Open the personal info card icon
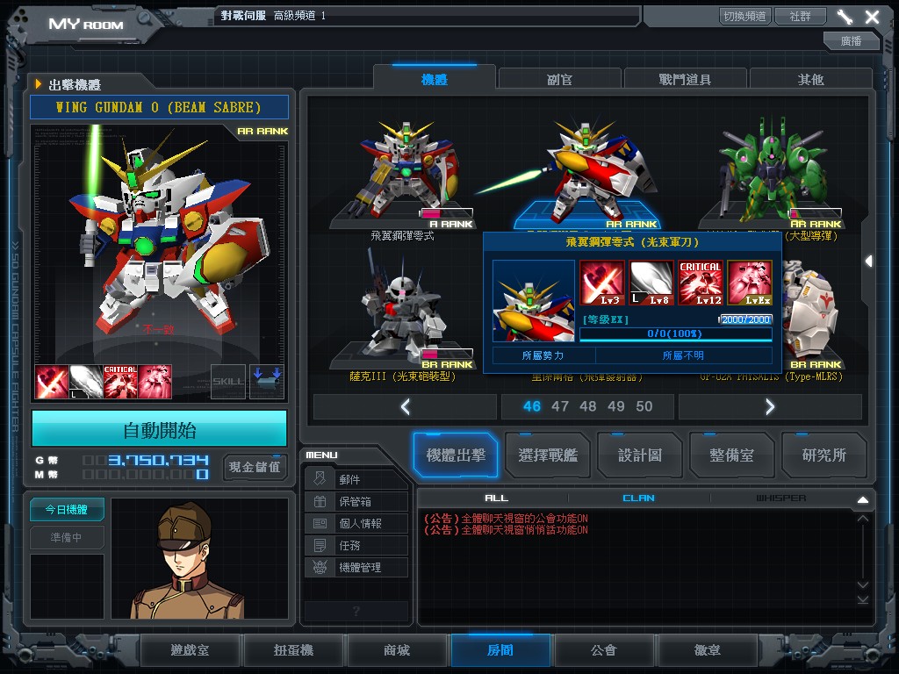The image size is (899, 674). click(x=320, y=523)
